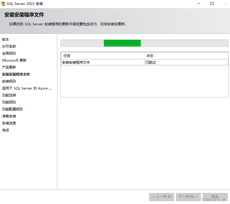Minimize the SQL Server 2022 setup window
Screen dimensions: 230x204
pyautogui.click(x=199, y=4)
